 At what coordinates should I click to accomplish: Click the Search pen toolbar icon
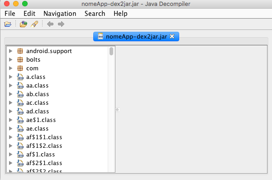tap(34, 24)
